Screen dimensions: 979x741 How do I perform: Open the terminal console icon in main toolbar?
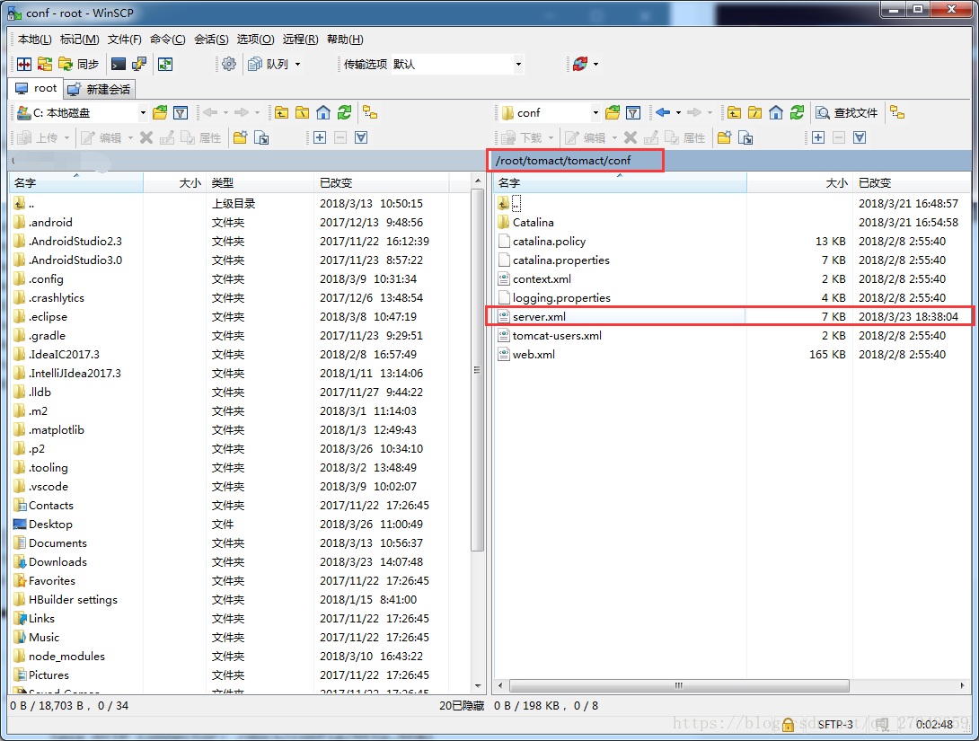coord(118,64)
